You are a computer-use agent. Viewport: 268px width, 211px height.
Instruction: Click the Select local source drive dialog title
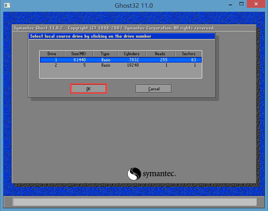91,36
